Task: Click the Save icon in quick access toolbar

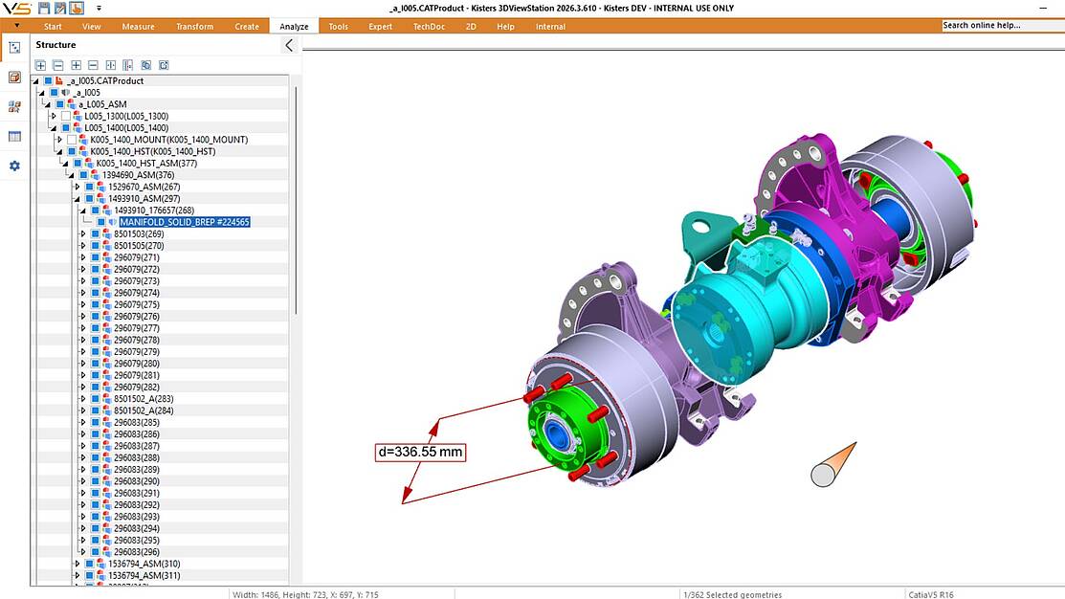Action: click(x=43, y=9)
